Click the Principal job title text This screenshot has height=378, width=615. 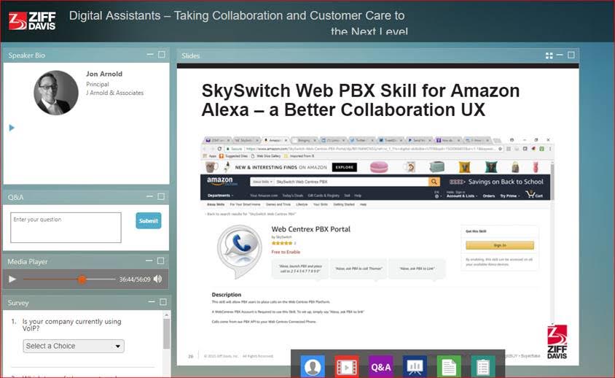coord(98,84)
